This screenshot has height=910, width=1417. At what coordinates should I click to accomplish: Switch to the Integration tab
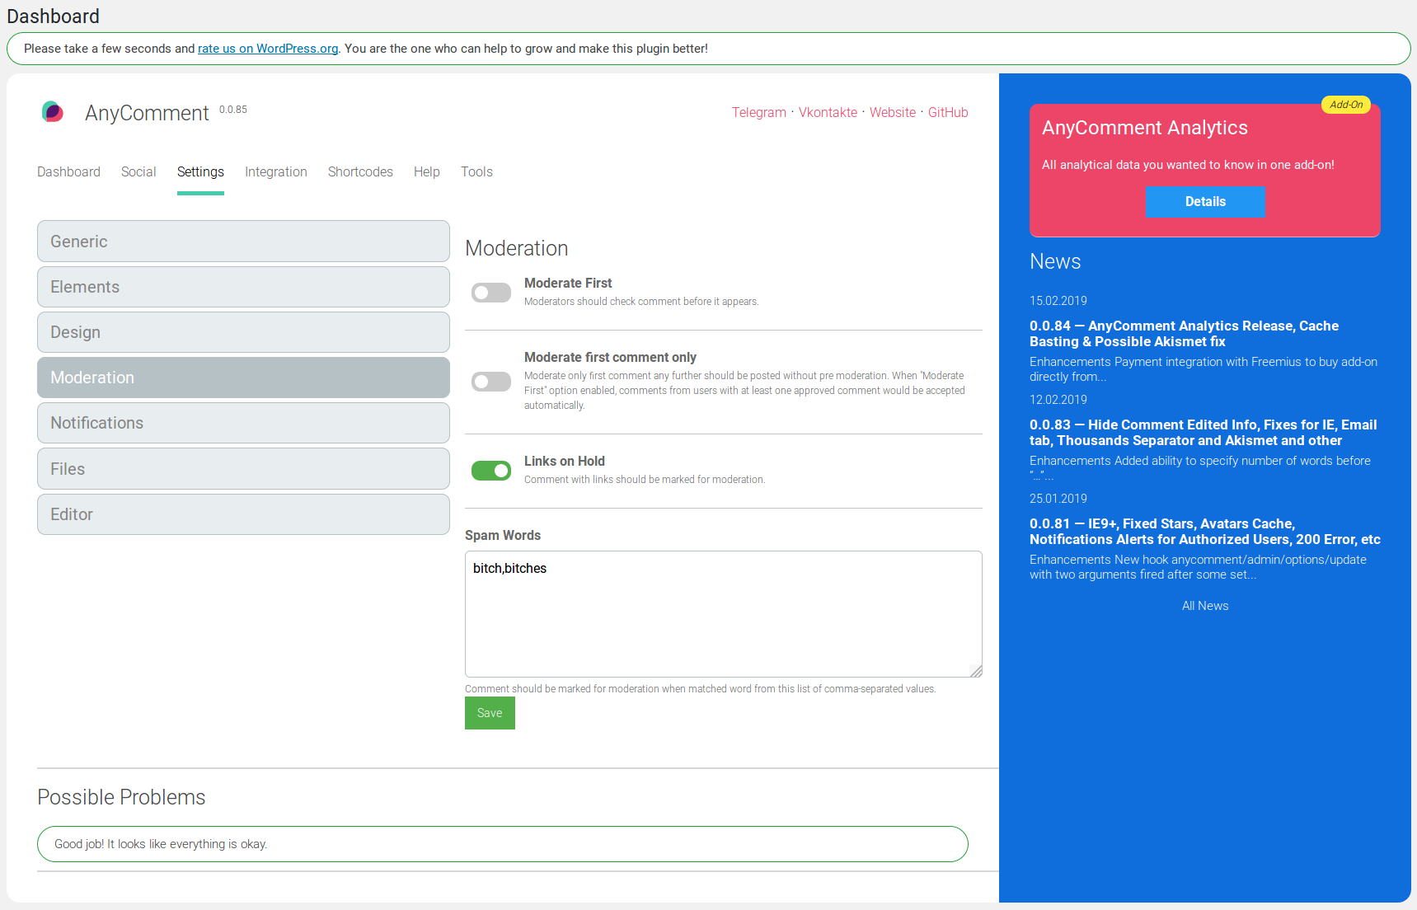point(276,171)
